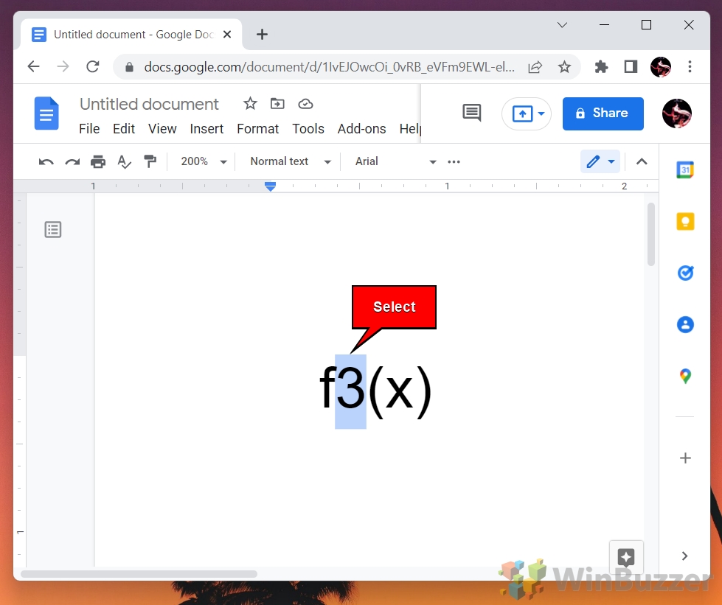722x605 pixels.
Task: Click the Undo arrow icon
Action: tap(46, 161)
